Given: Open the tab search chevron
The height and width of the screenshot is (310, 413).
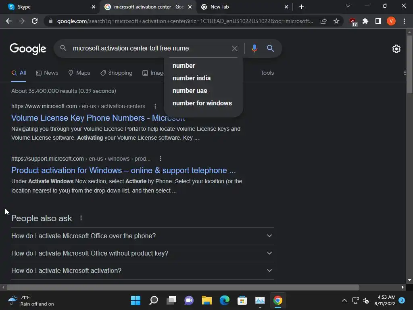Looking at the screenshot, I should [x=348, y=6].
